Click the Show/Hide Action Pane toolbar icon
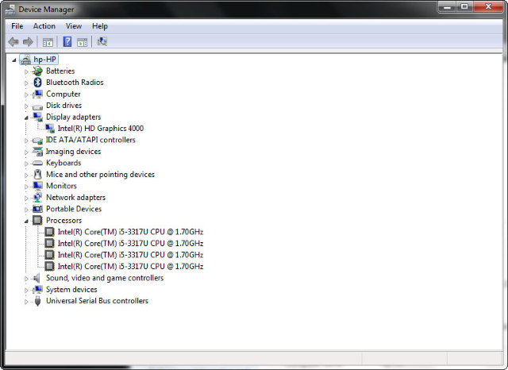The image size is (508, 370). pos(82,41)
